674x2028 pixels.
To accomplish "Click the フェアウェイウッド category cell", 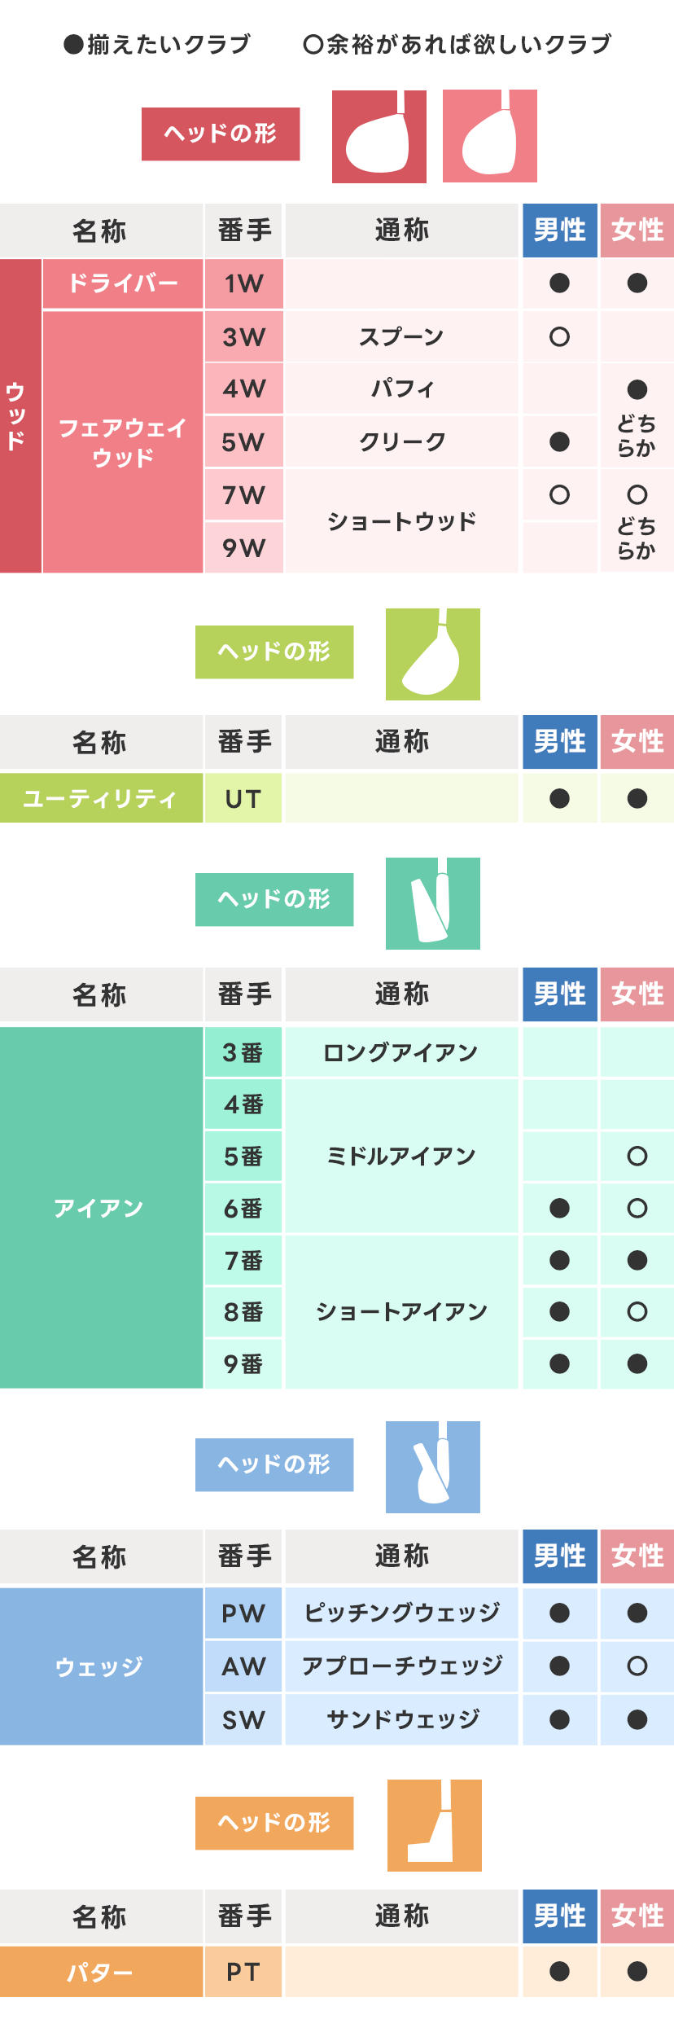I will point(123,441).
